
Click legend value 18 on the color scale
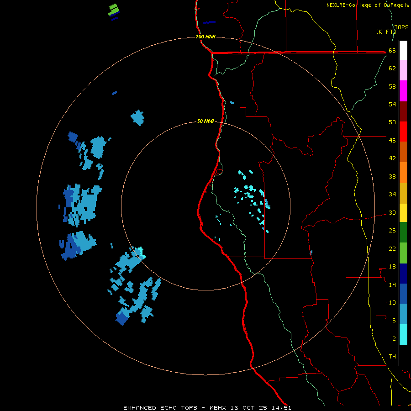(392, 267)
